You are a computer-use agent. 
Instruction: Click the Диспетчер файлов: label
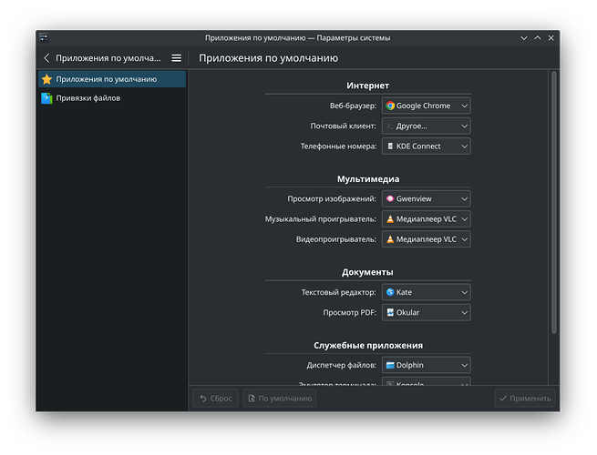pyautogui.click(x=342, y=365)
